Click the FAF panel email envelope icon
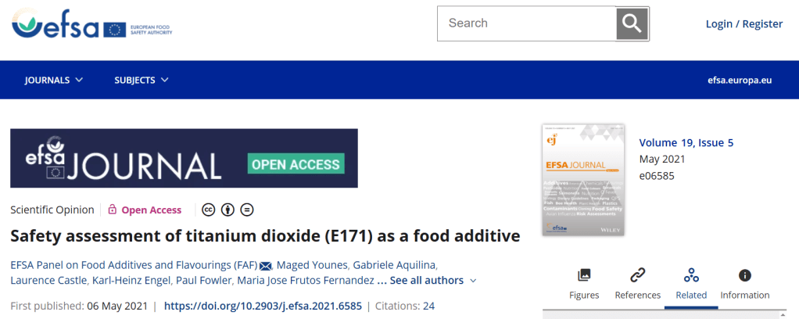 [x=266, y=263]
